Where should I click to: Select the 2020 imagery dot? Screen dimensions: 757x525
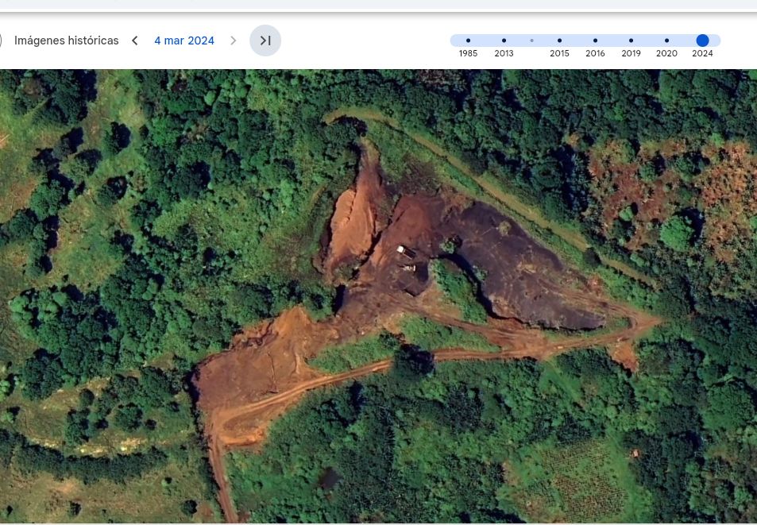tap(666, 40)
